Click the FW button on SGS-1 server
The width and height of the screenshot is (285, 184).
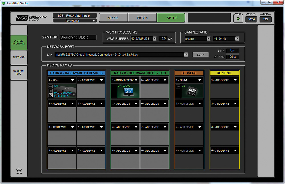pyautogui.click(x=178, y=87)
